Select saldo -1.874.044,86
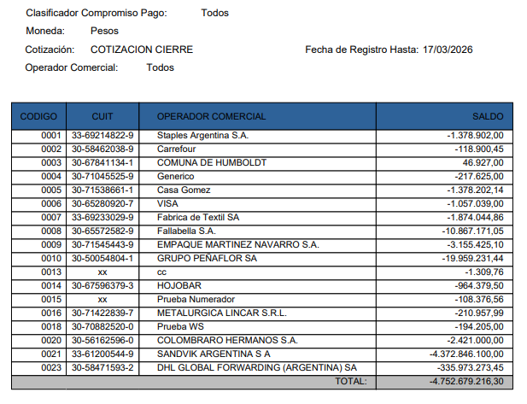This screenshot has height=404, width=527. [x=475, y=218]
